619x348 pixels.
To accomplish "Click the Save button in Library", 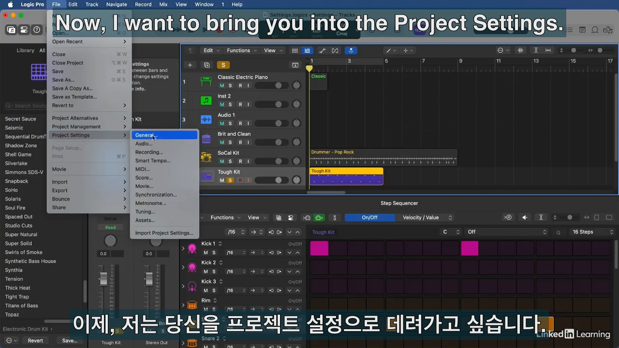I will (70, 340).
